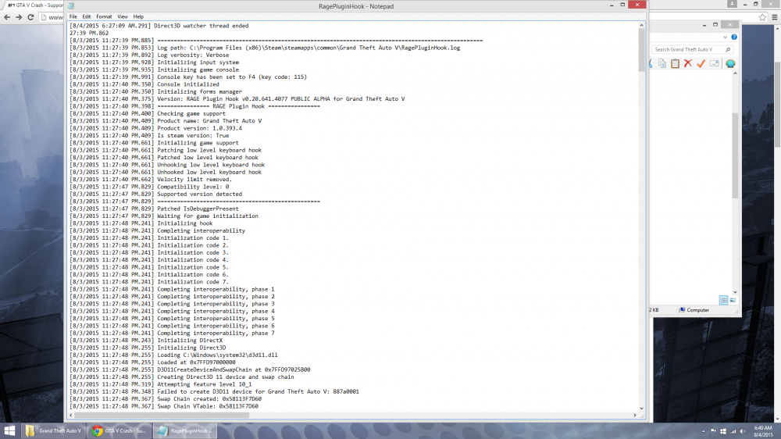This screenshot has height=439, width=781.
Task: Click the orange checkmark icon in Explorer
Action: 701,63
